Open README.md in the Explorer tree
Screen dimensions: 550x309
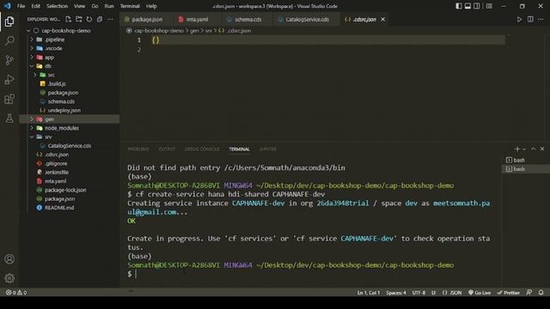click(x=59, y=208)
